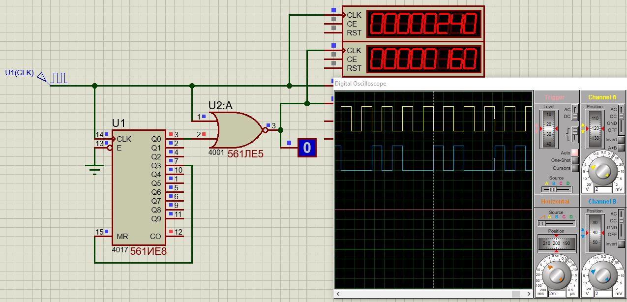Click the blue logic probe showing 0
Image resolution: width=627 pixels, height=302 pixels.
(307, 148)
